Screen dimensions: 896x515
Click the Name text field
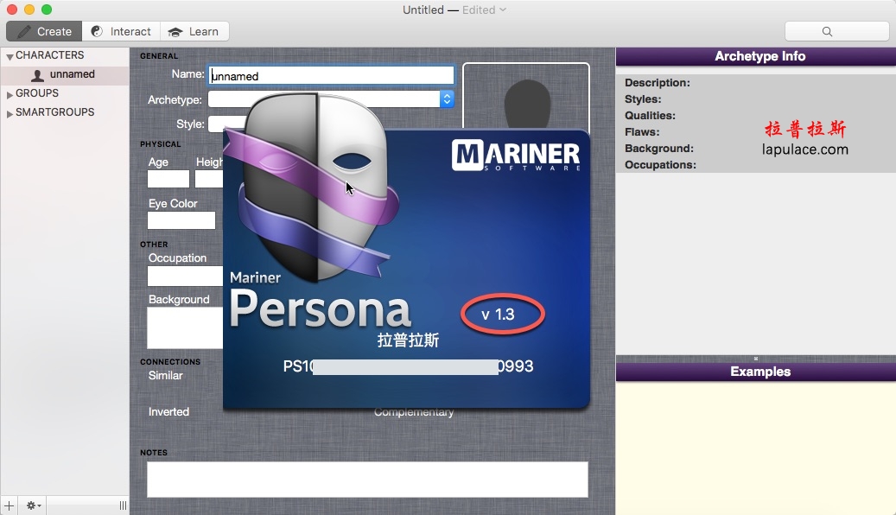pyautogui.click(x=331, y=75)
